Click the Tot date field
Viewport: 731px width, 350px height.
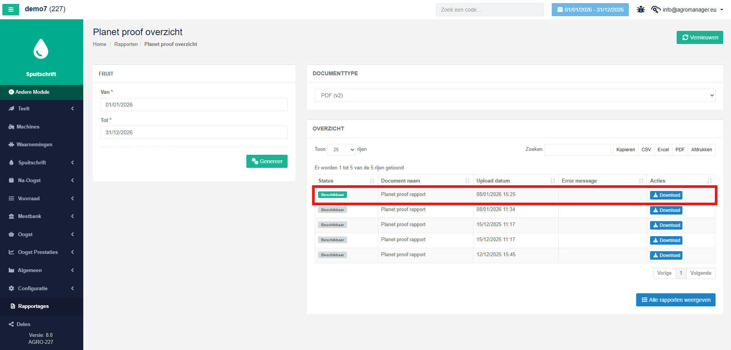[194, 132]
